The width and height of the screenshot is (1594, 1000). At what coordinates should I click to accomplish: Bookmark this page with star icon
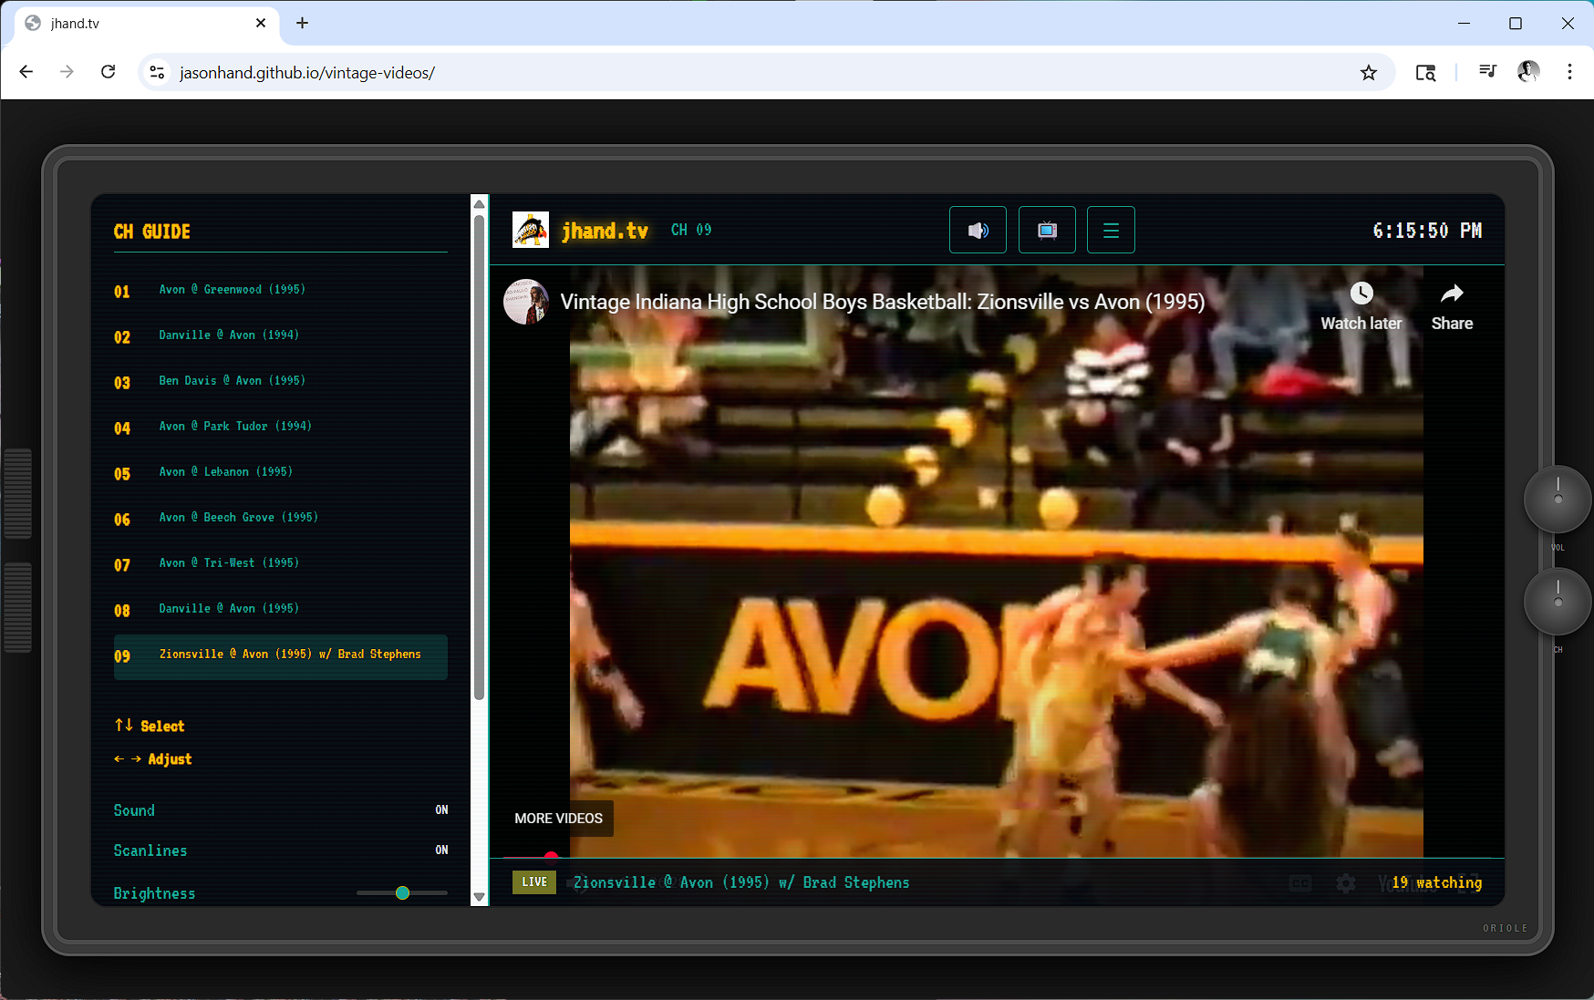click(1368, 73)
